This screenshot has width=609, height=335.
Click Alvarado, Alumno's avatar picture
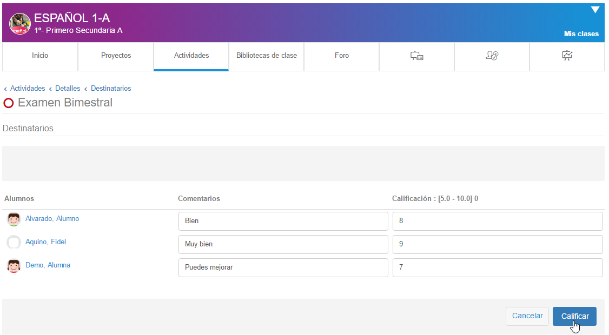14,219
